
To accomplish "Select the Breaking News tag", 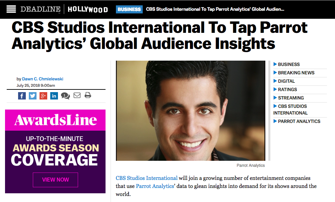I will coord(296,73).
